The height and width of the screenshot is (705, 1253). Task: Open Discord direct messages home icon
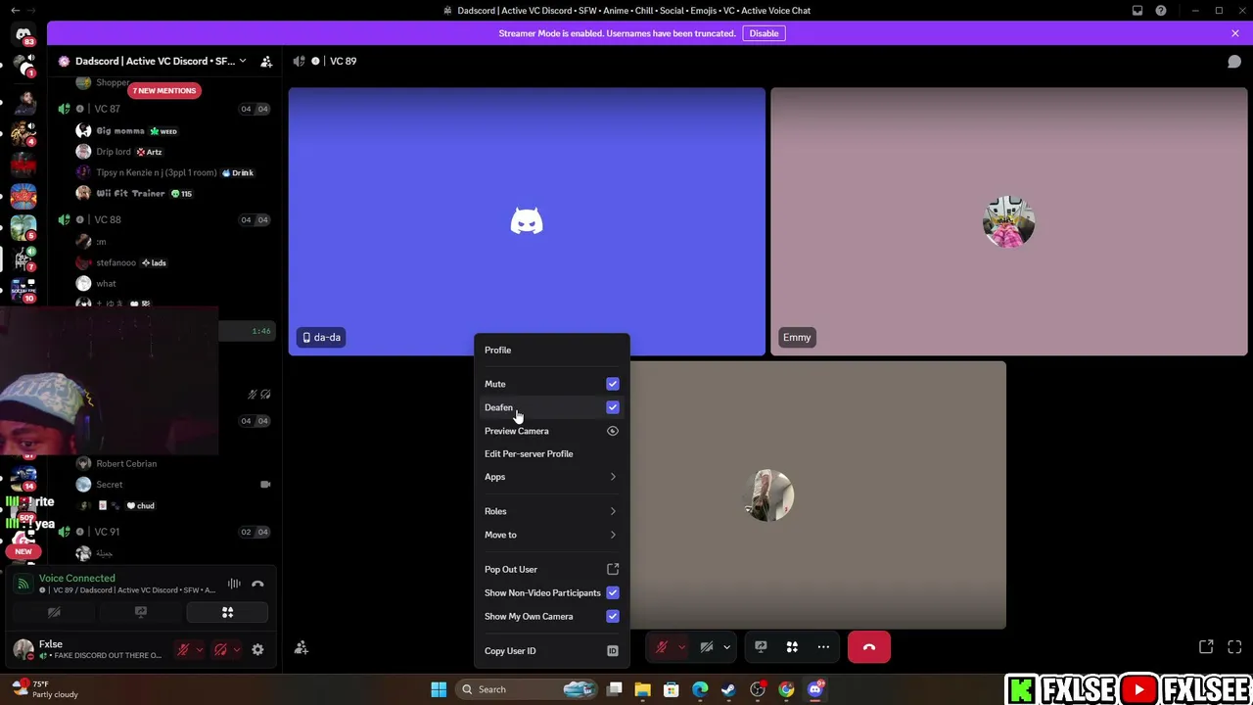click(23, 35)
